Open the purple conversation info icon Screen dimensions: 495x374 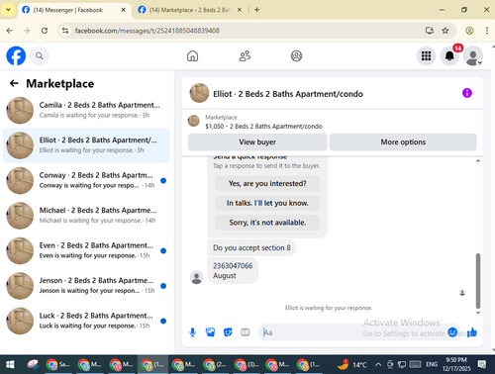pyautogui.click(x=466, y=93)
